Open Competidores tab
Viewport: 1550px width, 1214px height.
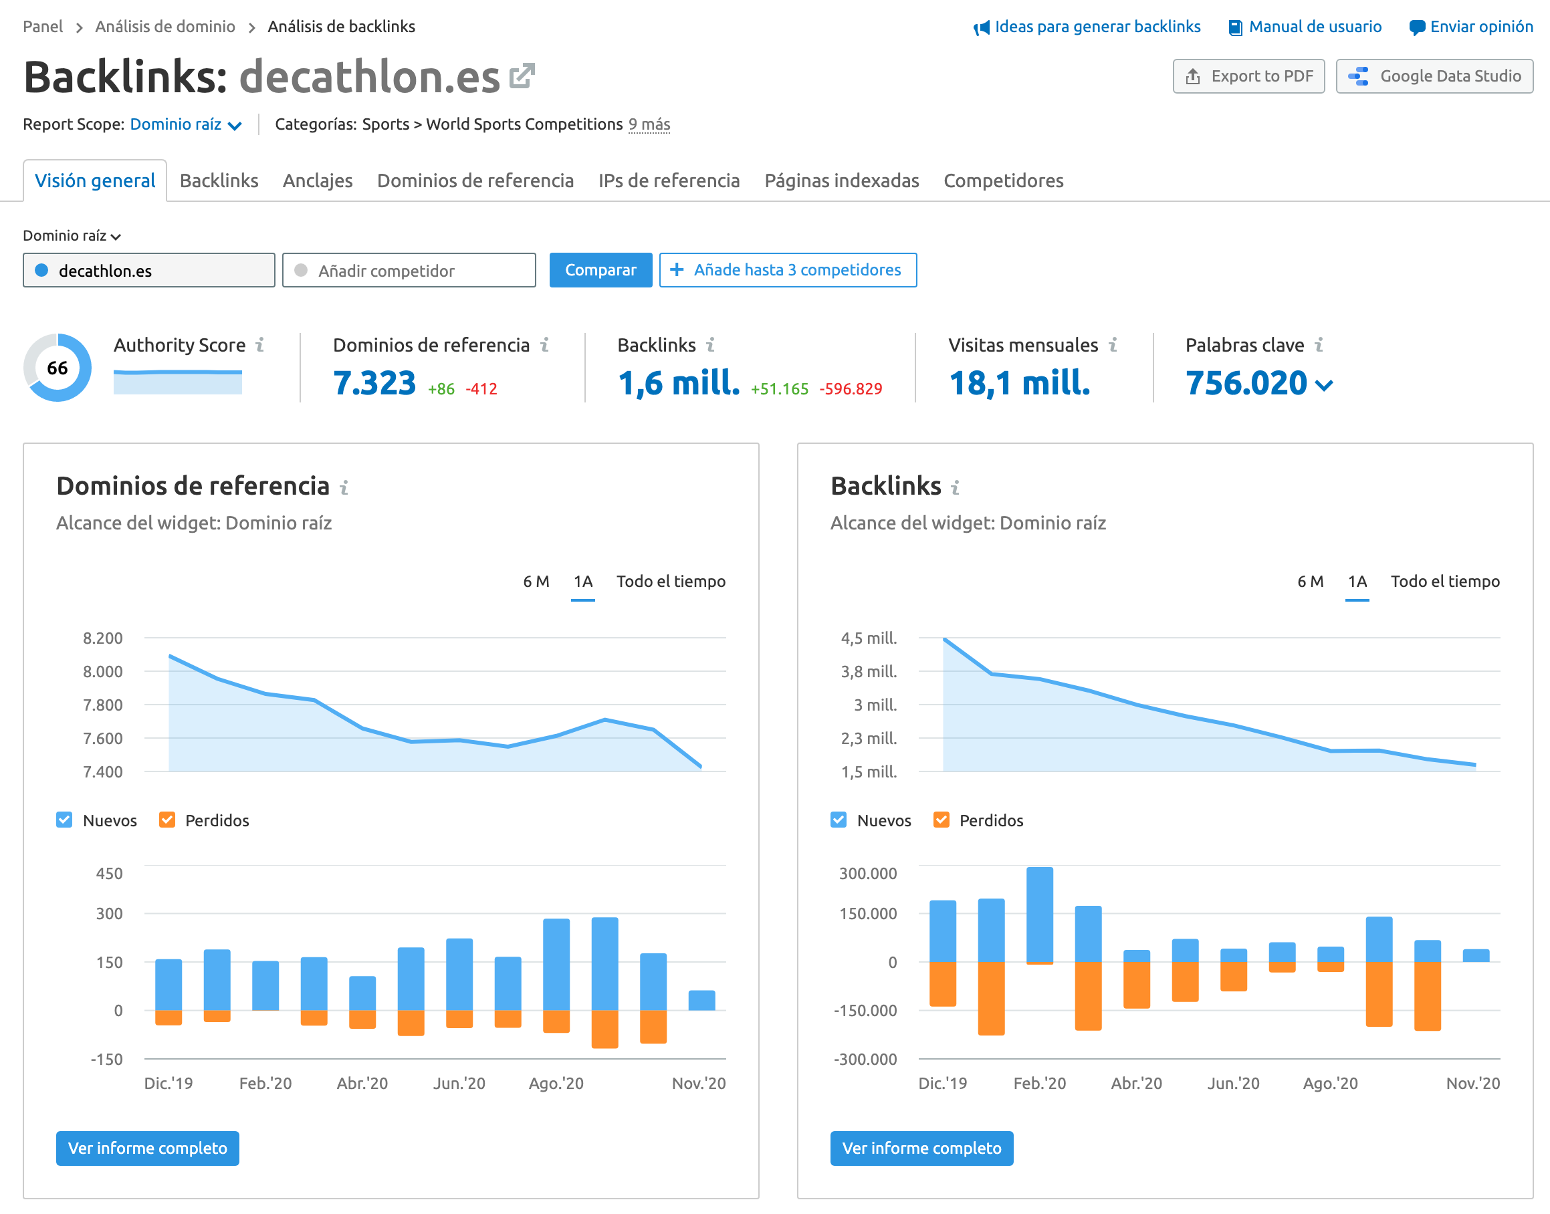pyautogui.click(x=1003, y=180)
